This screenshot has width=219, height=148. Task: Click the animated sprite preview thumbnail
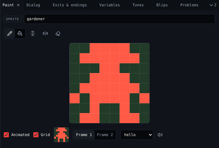pyautogui.click(x=61, y=135)
